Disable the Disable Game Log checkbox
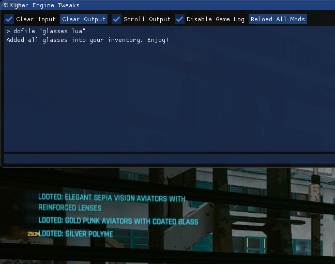Image resolution: width=335 pixels, height=264 pixels. click(x=179, y=19)
